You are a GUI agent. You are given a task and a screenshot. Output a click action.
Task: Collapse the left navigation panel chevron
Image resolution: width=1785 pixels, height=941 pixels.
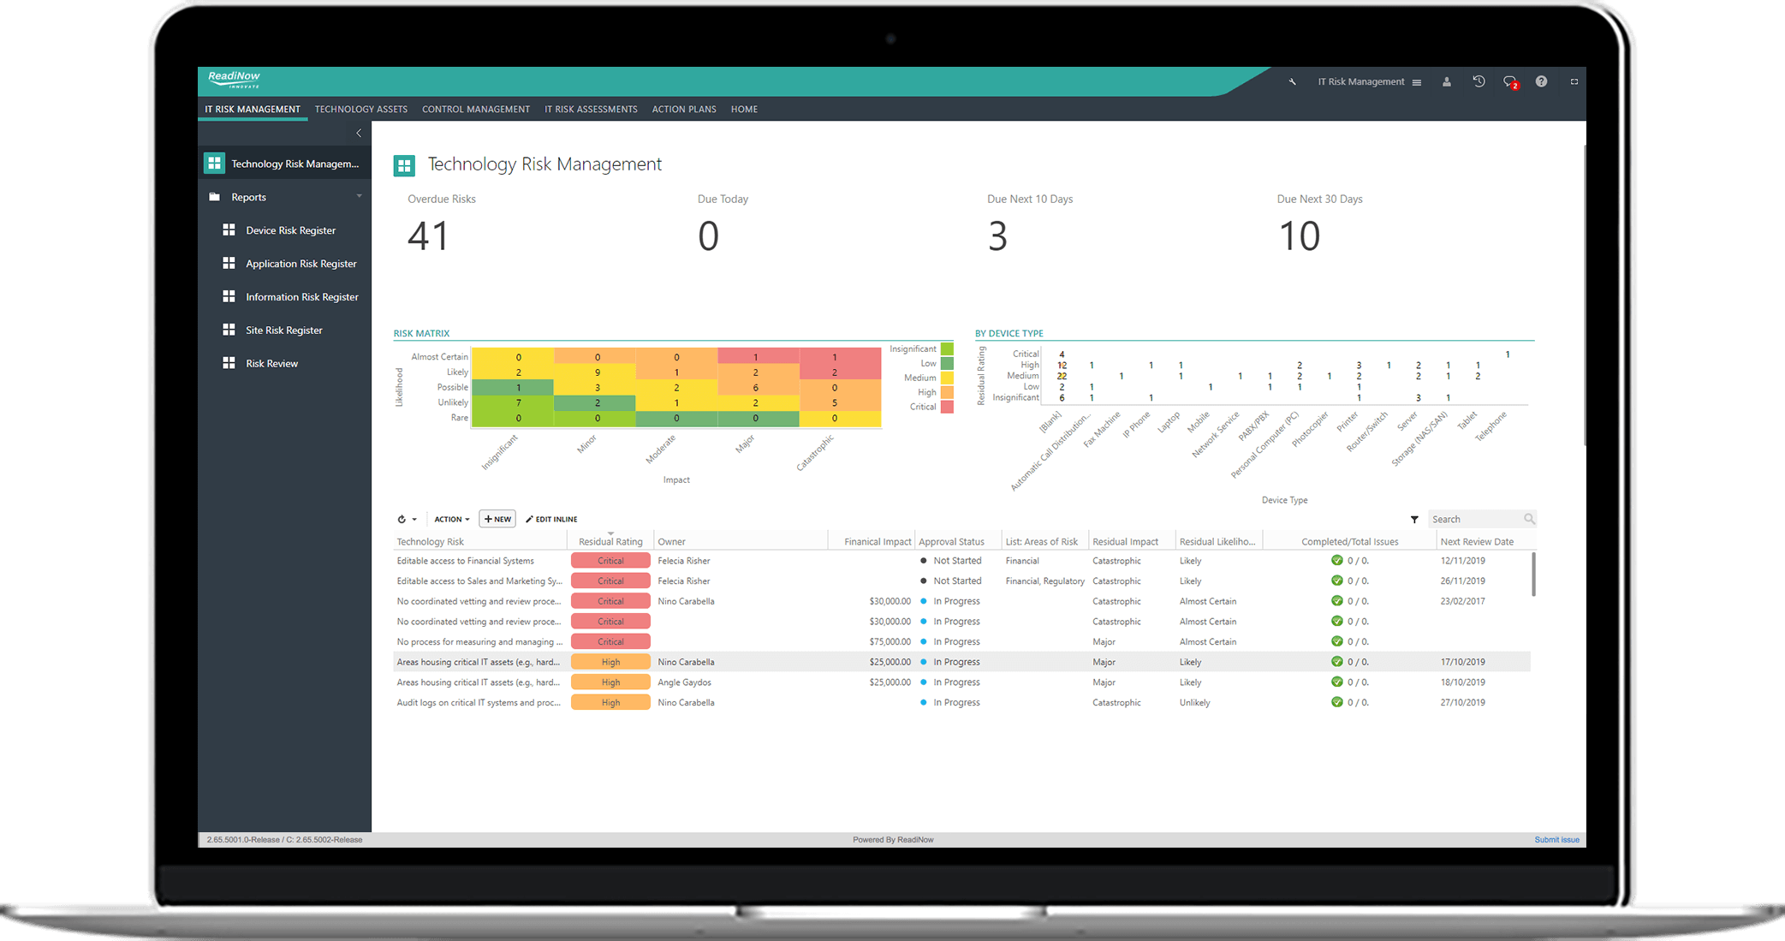coord(359,133)
